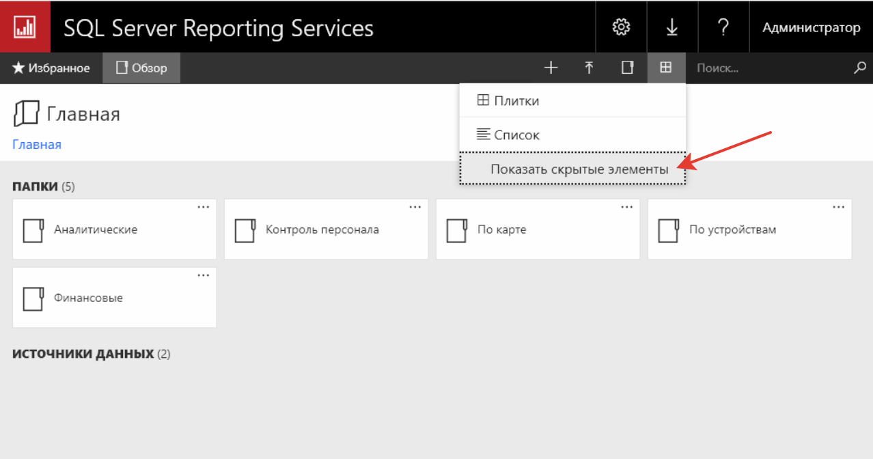Image resolution: width=873 pixels, height=459 pixels.
Task: Open ellipsis menu on Контроль персонала tile
Action: tap(415, 207)
